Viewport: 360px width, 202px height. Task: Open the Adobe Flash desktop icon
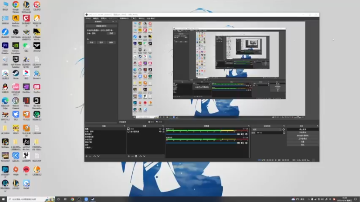click(5, 33)
